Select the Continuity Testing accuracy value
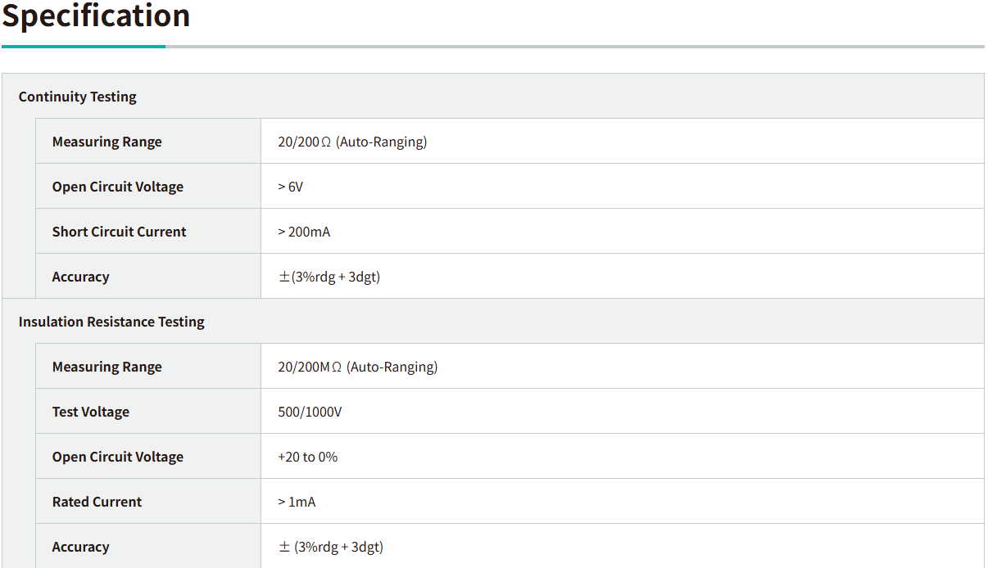Viewport: 988px width, 568px height. click(329, 277)
